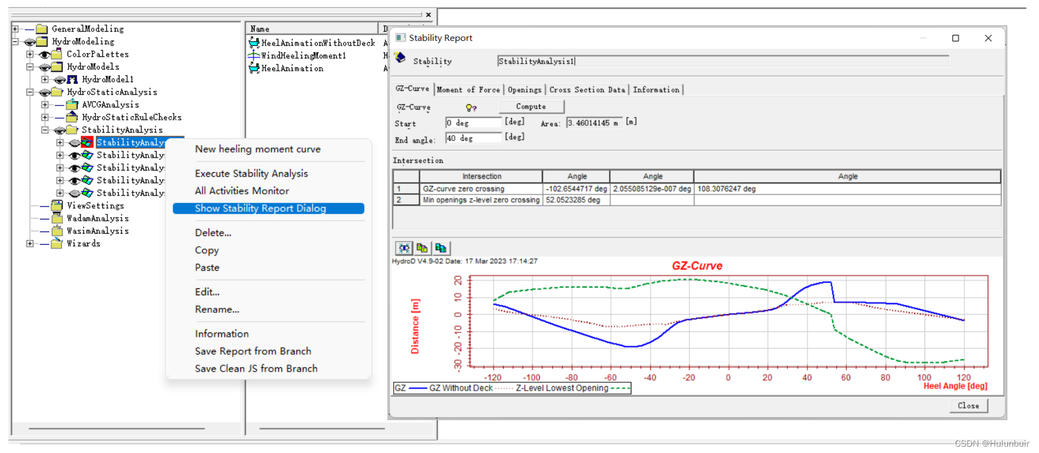Viewport: 1039px width, 453px height.
Task: Click the HeelAnimation item icon in list
Action: point(254,68)
